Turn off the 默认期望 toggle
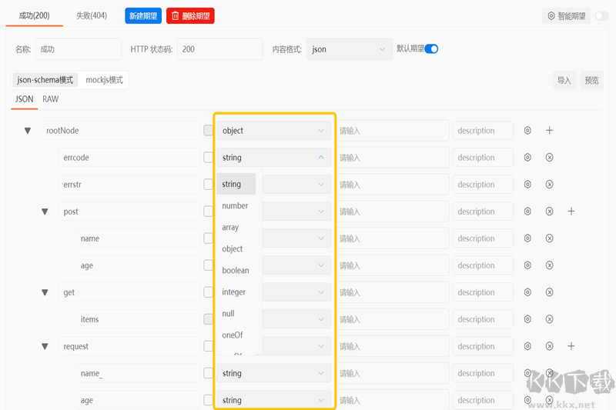The height and width of the screenshot is (410, 616). (x=431, y=48)
